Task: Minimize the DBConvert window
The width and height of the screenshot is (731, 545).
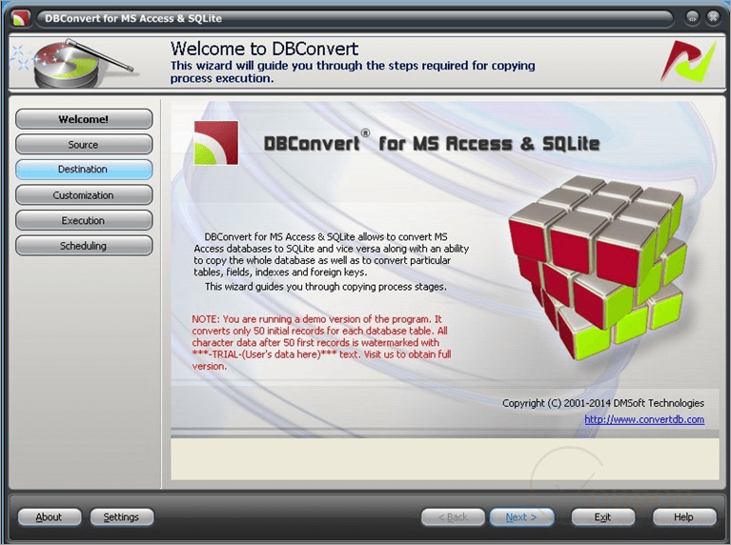Action: 692,18
